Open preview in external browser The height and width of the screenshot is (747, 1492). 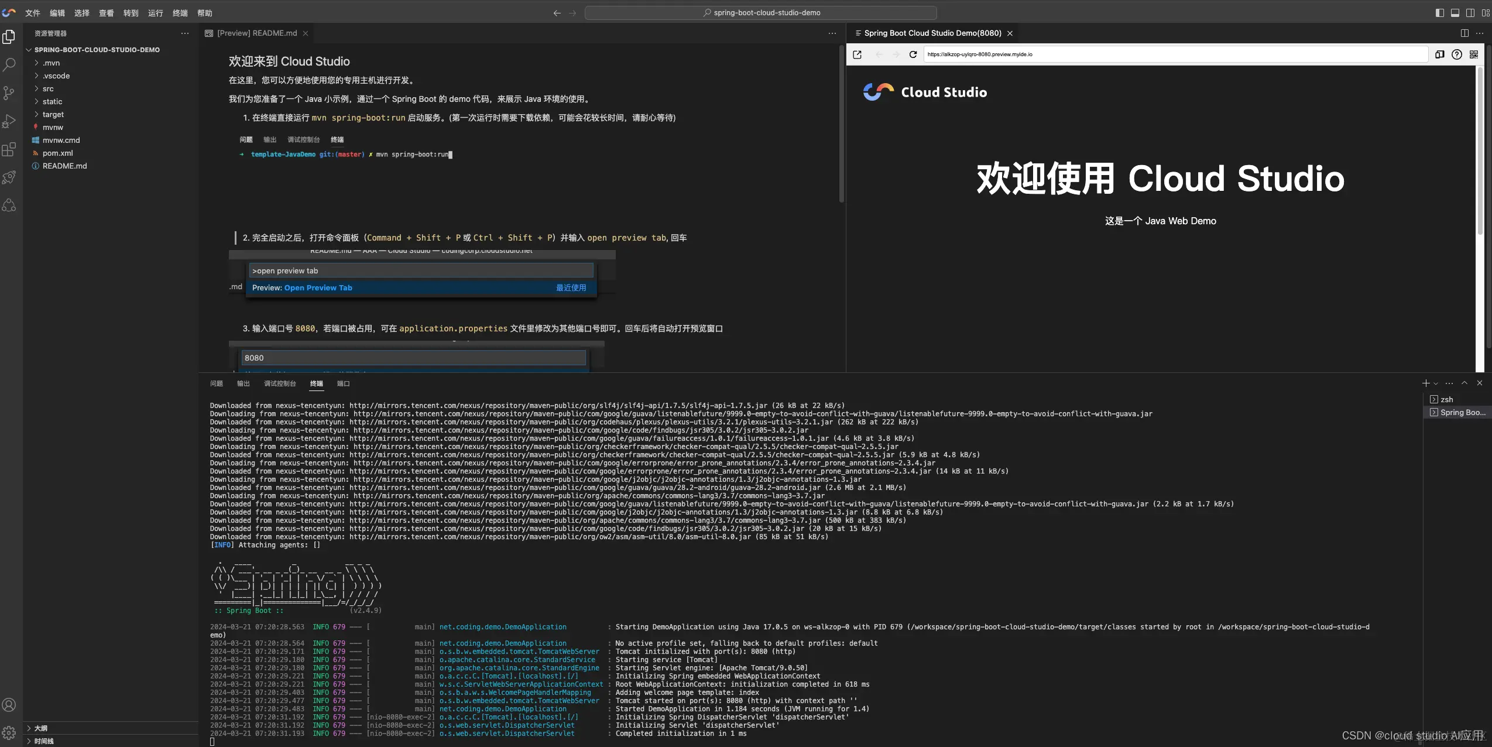point(858,54)
